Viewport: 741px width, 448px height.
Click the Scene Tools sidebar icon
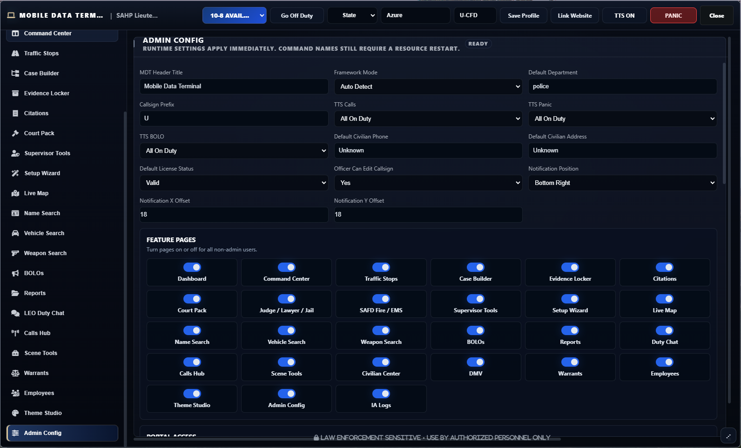(15, 353)
